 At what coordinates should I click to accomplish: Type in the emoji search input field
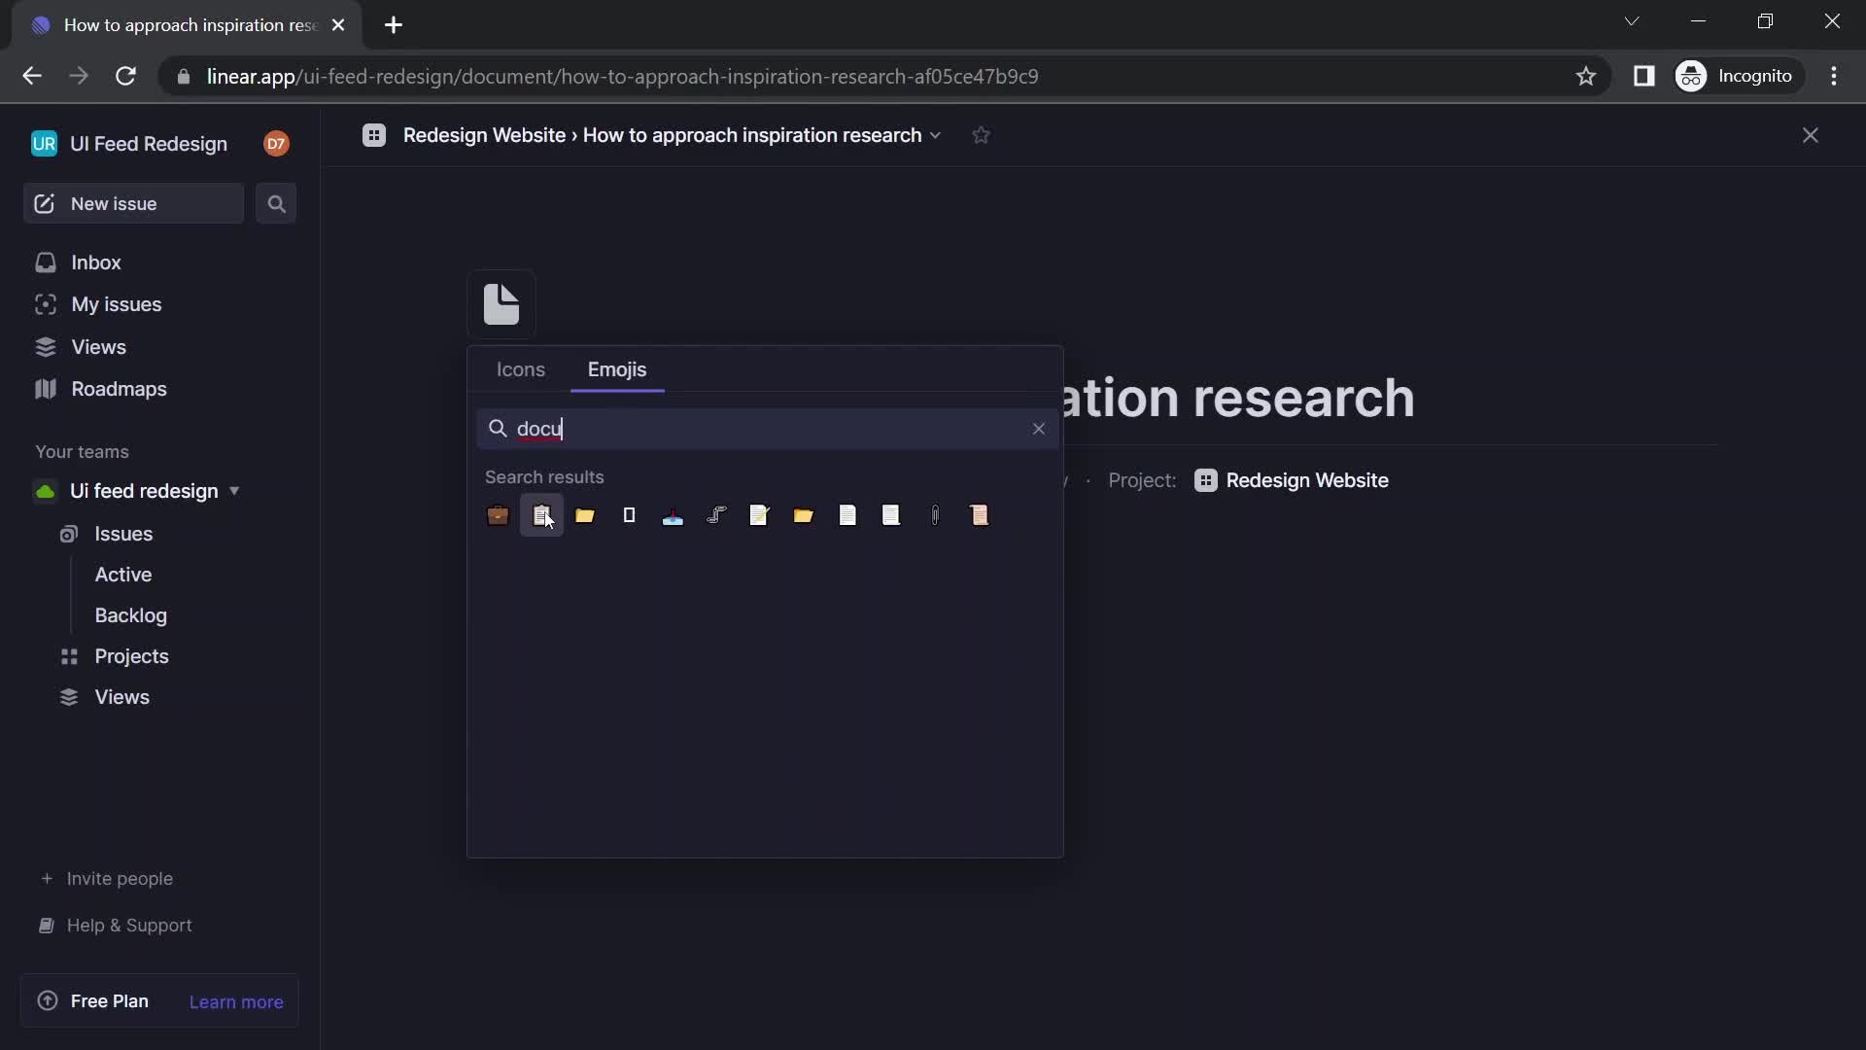pos(765,428)
